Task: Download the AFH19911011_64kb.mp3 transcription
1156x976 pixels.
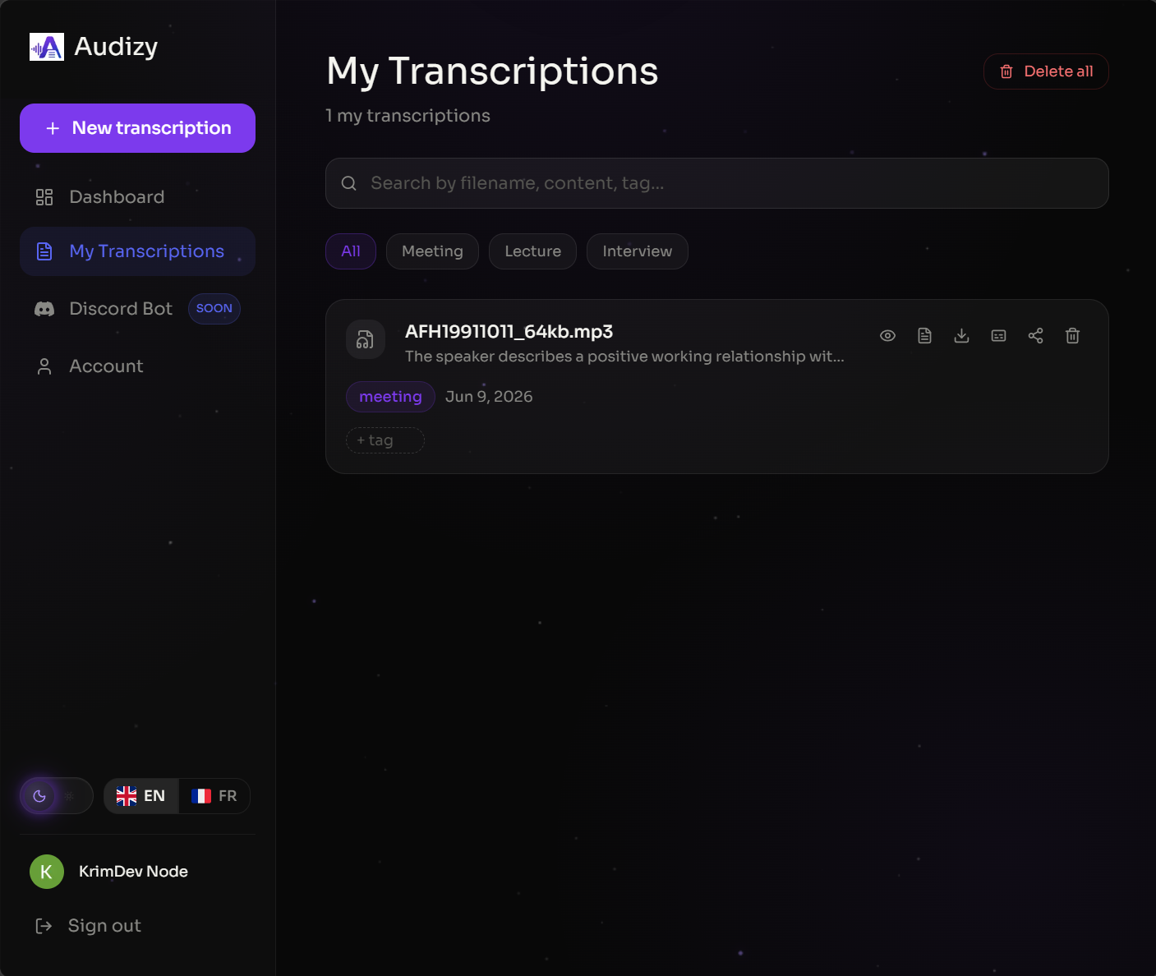Action: coord(961,335)
